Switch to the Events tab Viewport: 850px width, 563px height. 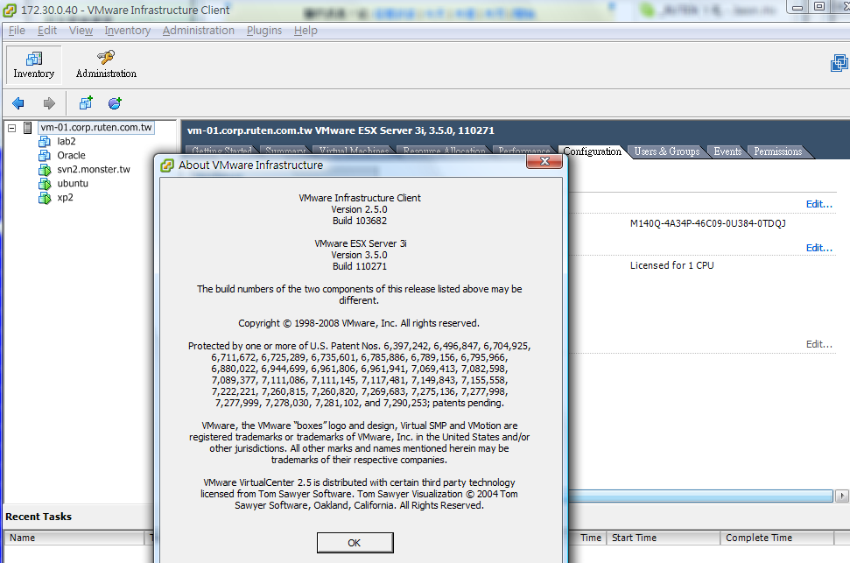point(727,151)
